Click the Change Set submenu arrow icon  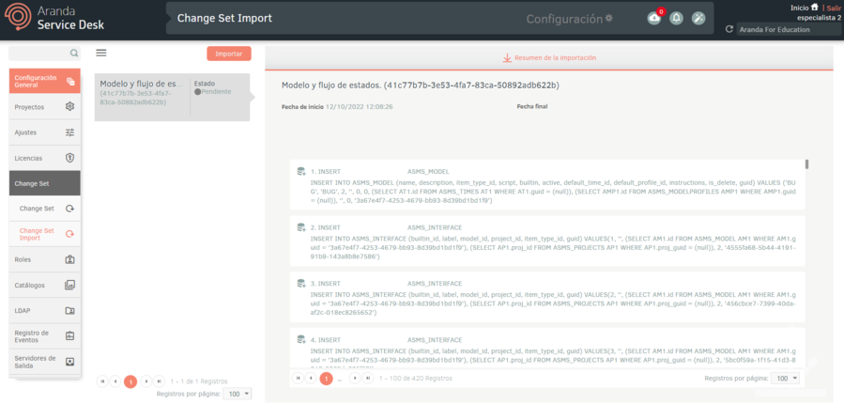(69, 209)
